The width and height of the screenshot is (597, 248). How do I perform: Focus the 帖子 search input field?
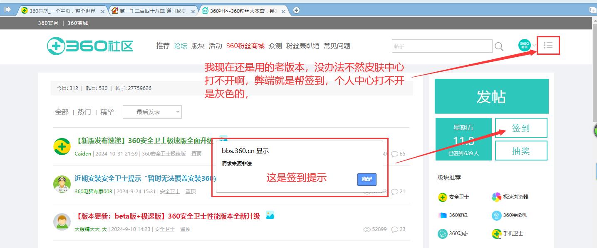442,46
